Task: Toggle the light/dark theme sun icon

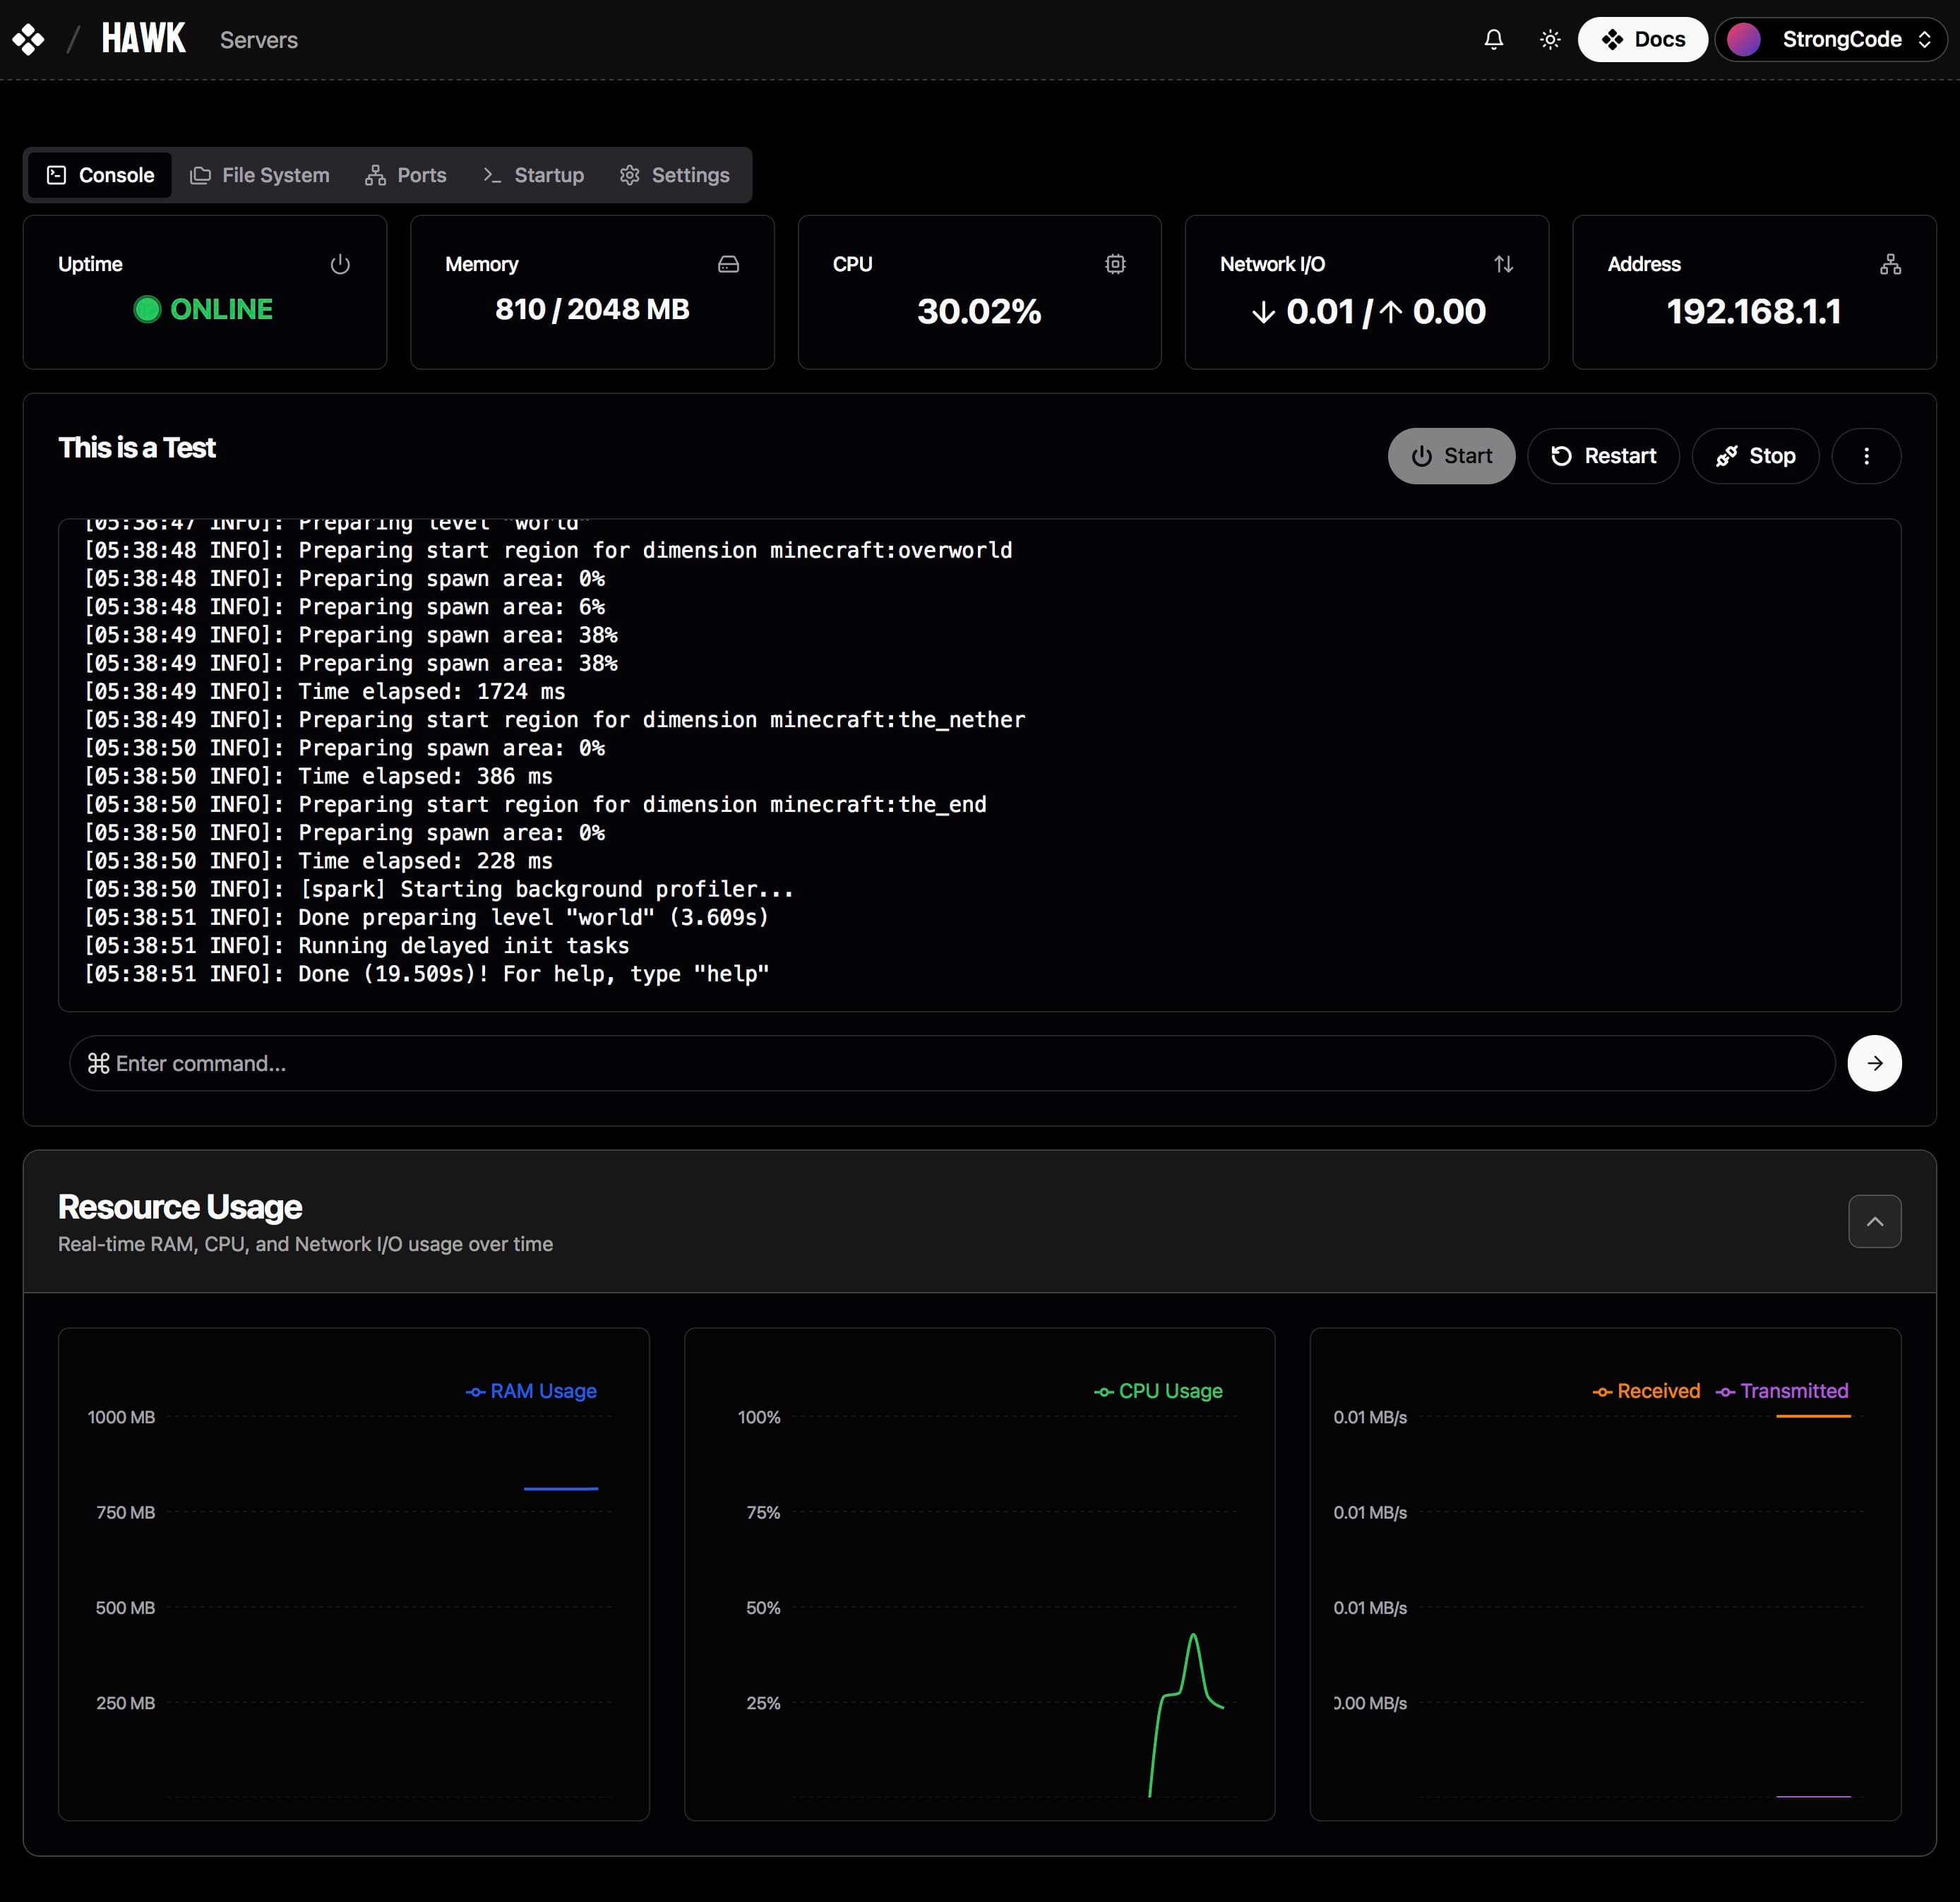Action: pos(1550,40)
